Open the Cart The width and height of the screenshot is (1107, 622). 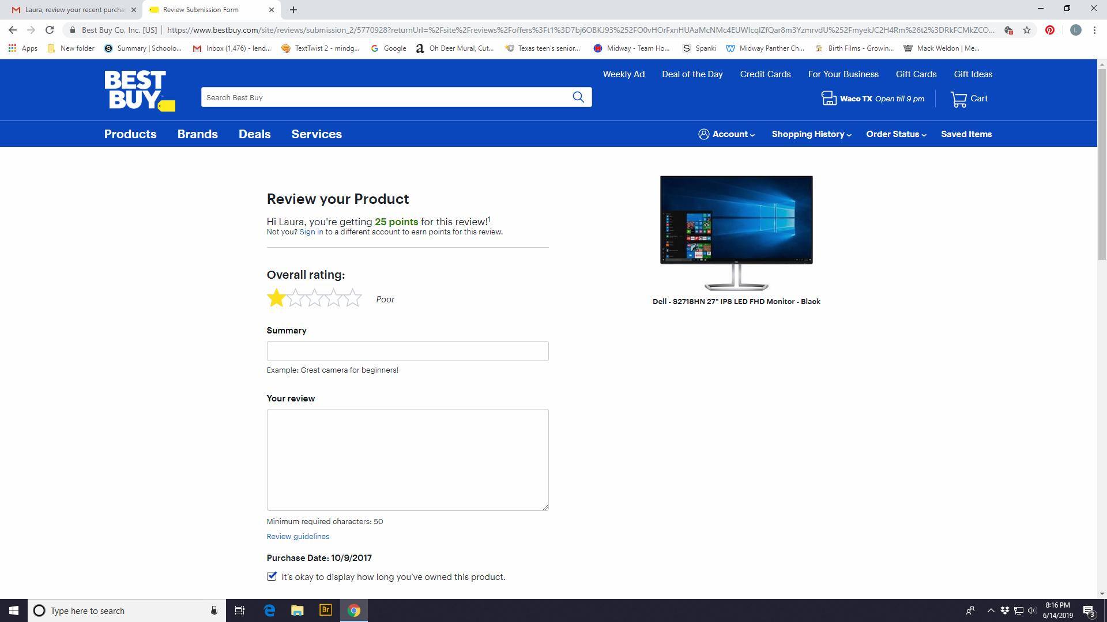pyautogui.click(x=969, y=98)
